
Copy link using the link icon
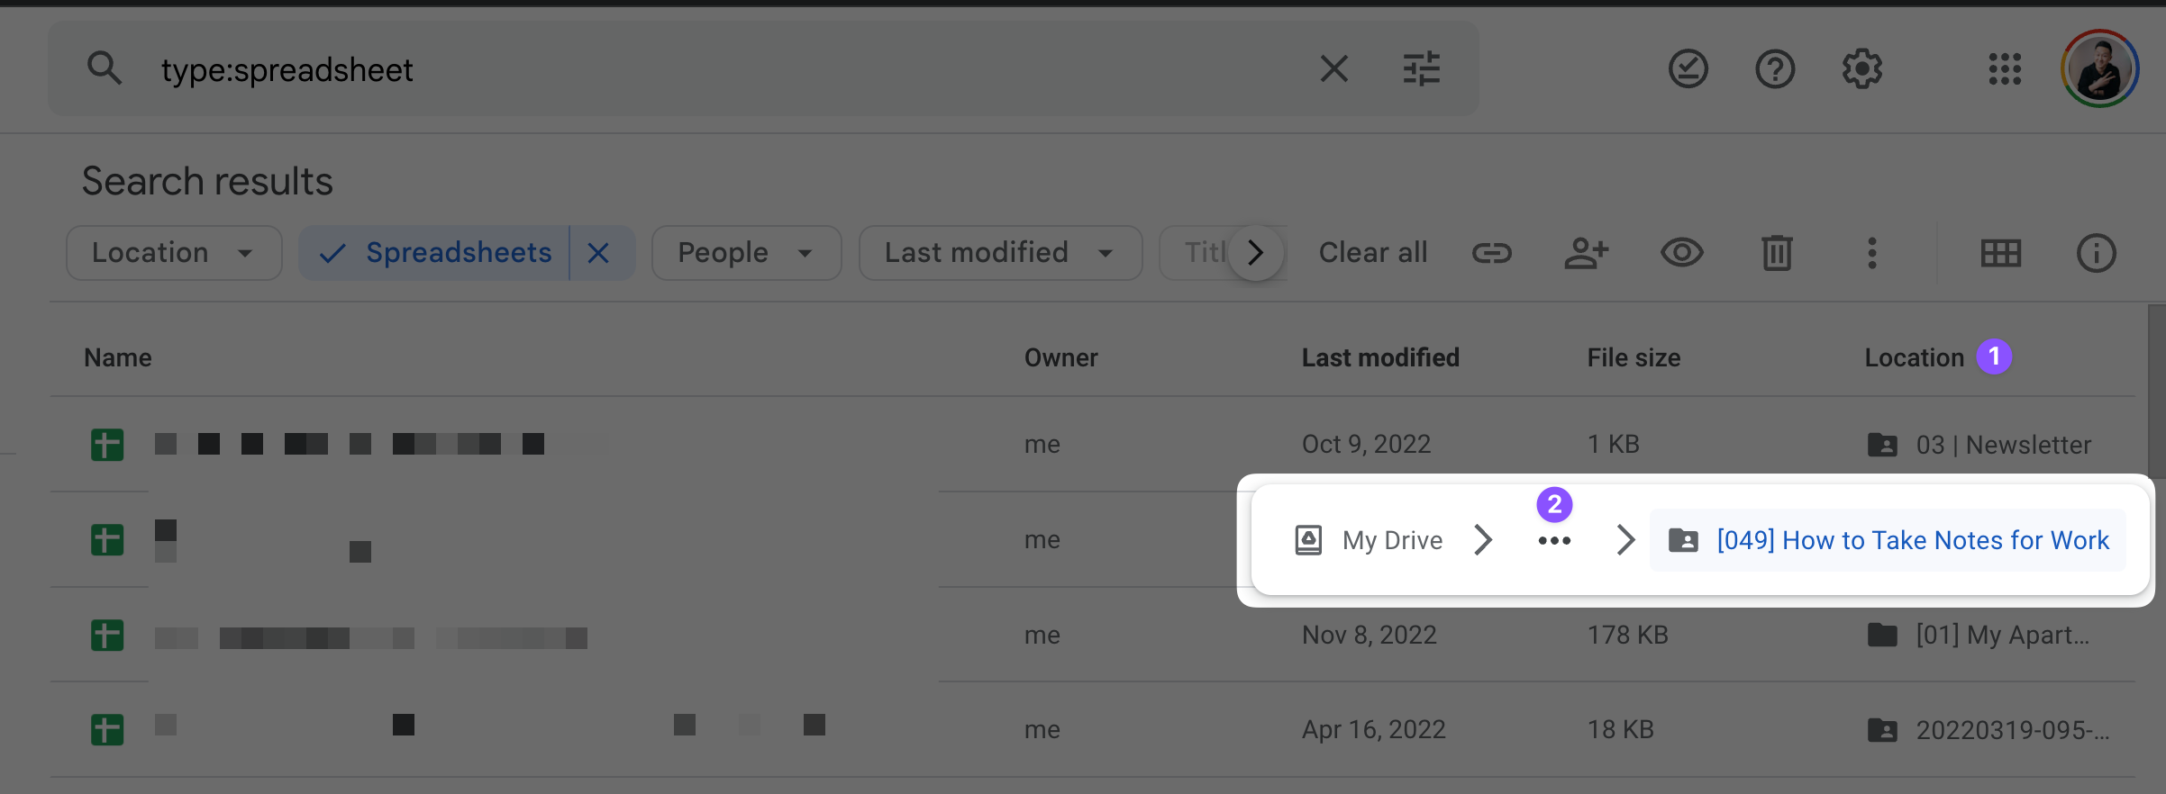pos(1491,253)
